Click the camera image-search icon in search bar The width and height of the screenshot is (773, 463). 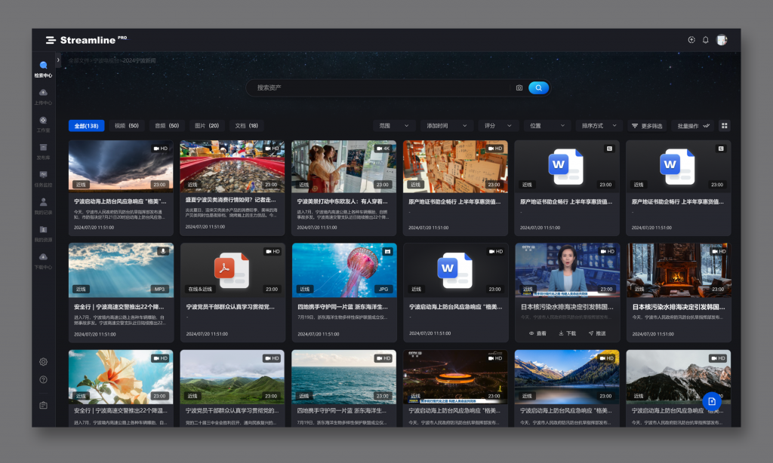point(519,87)
